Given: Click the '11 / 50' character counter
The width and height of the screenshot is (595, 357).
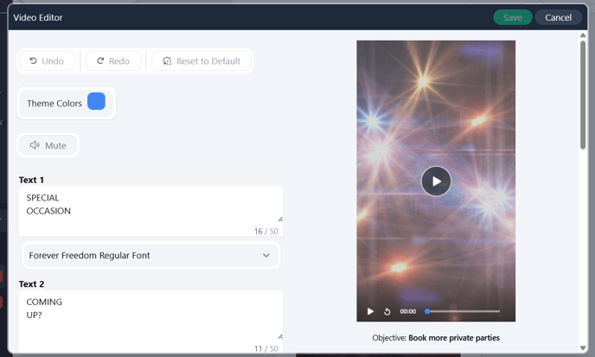Looking at the screenshot, I should pyautogui.click(x=266, y=348).
